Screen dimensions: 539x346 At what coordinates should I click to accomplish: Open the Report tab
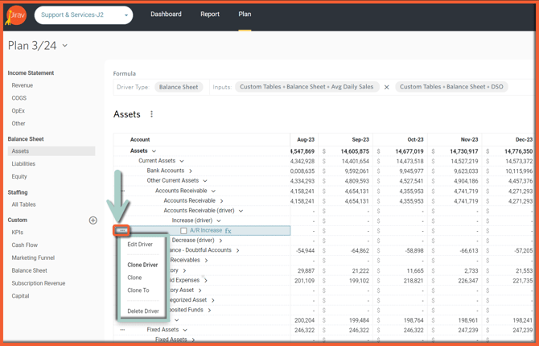210,14
